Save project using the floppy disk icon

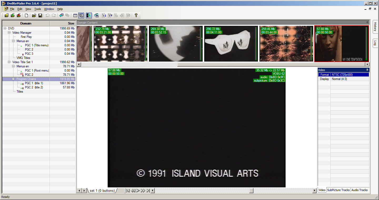[40, 15]
